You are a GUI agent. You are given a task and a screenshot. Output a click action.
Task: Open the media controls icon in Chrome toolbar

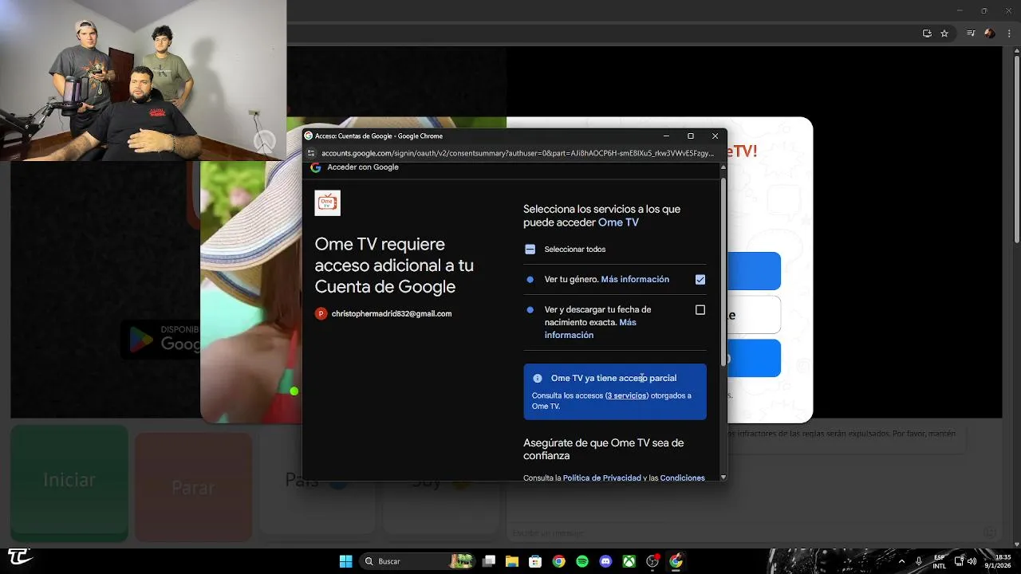point(971,33)
